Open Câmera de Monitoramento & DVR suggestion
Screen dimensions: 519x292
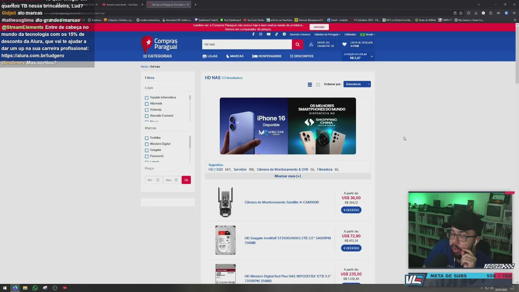[283, 170]
